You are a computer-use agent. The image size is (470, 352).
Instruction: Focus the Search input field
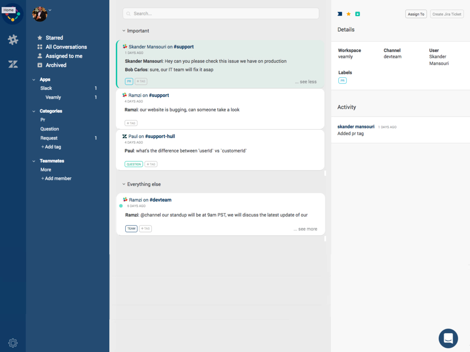point(221,14)
